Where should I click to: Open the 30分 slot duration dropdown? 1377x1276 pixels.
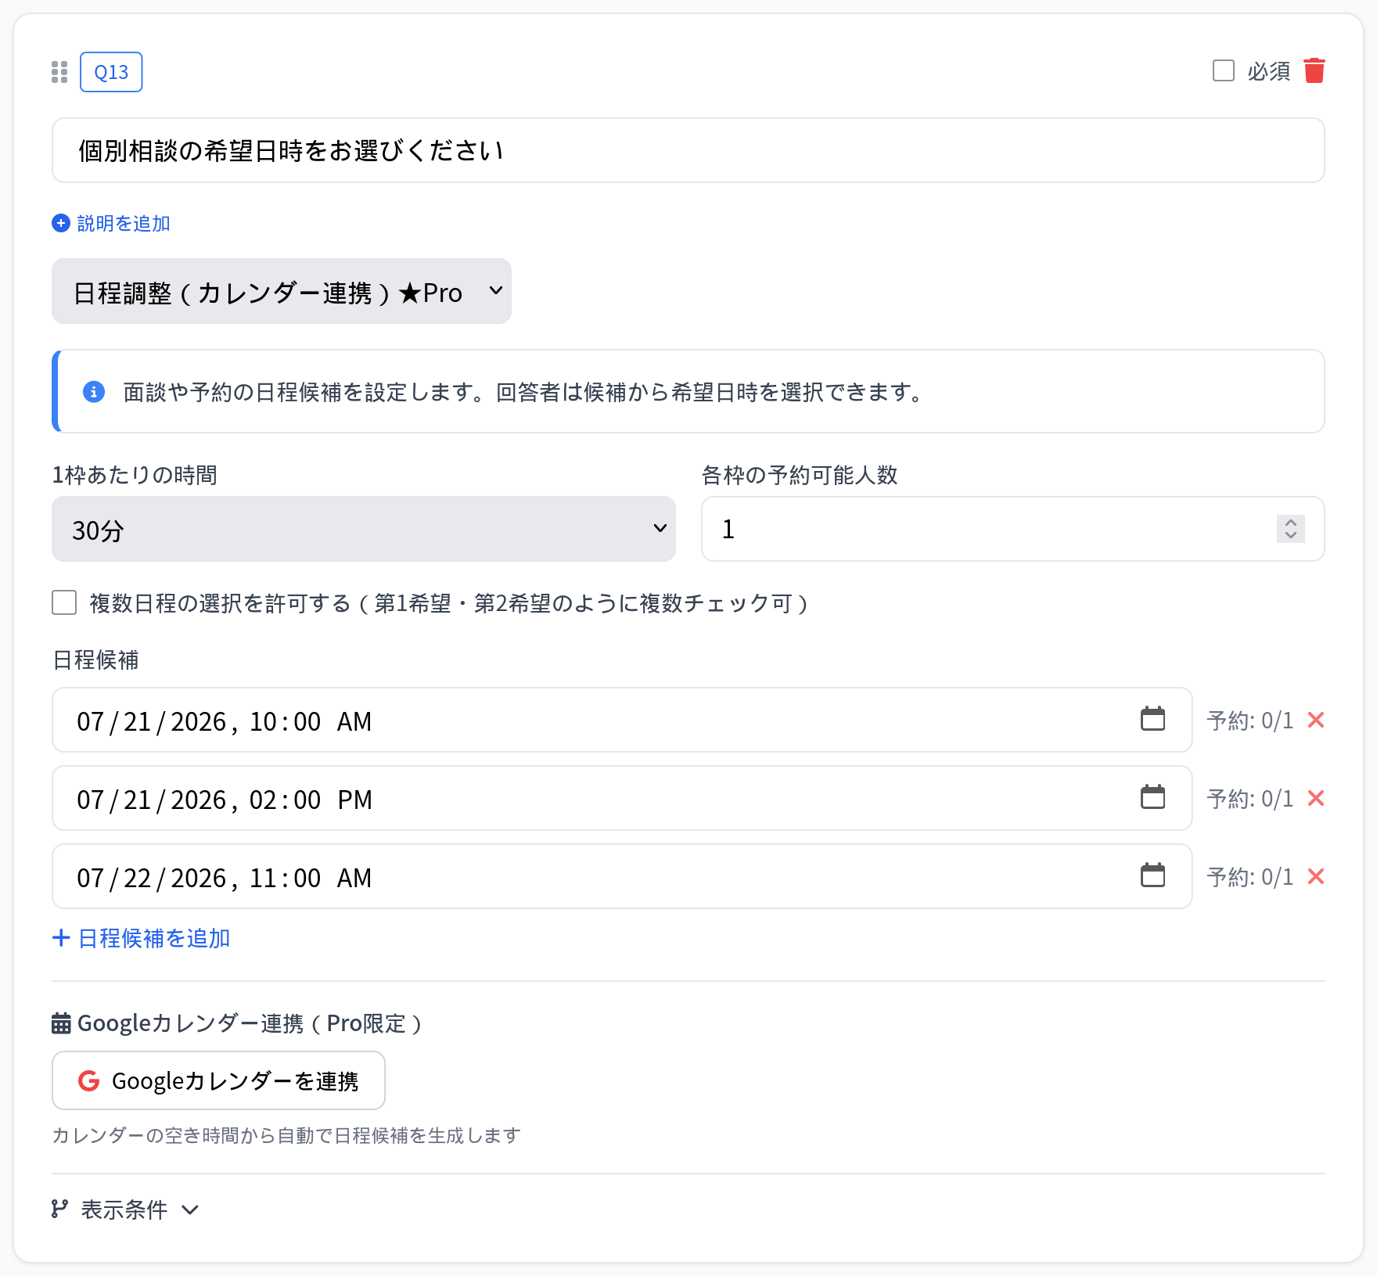[x=364, y=529]
